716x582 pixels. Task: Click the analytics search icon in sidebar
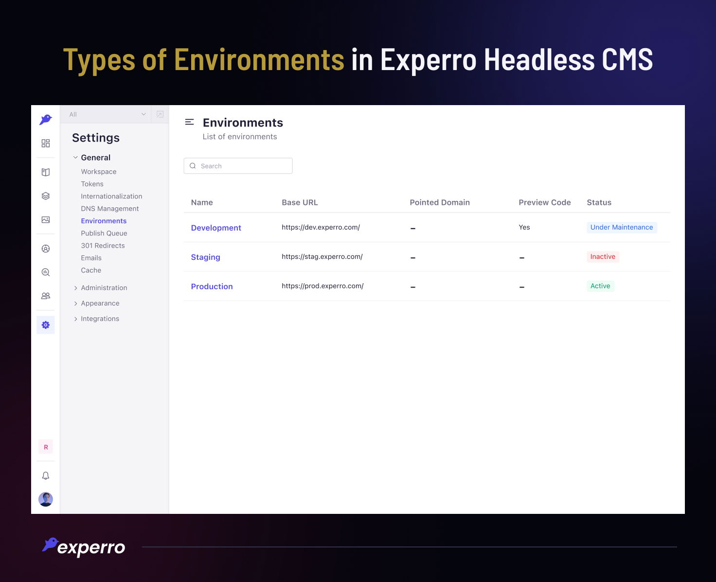pyautogui.click(x=46, y=272)
